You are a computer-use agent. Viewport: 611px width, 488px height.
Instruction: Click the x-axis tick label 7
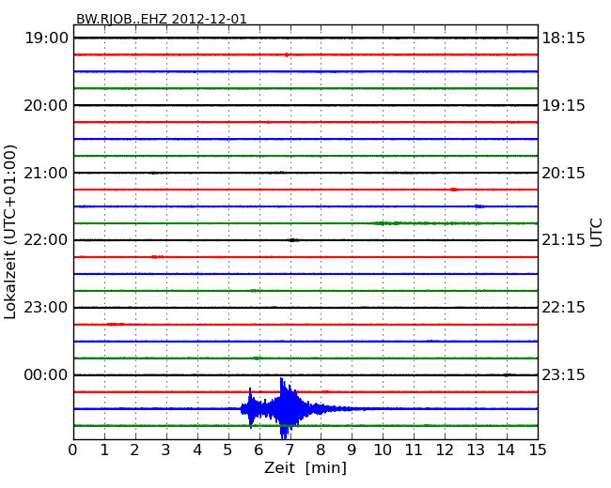tap(290, 450)
